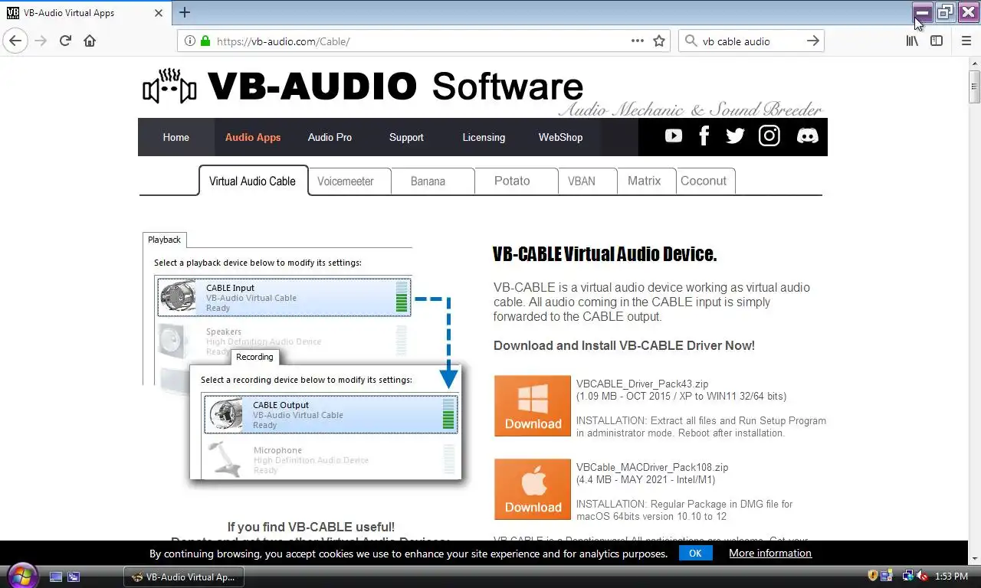View connection security via green padlock
The image size is (981, 588).
[205, 41]
